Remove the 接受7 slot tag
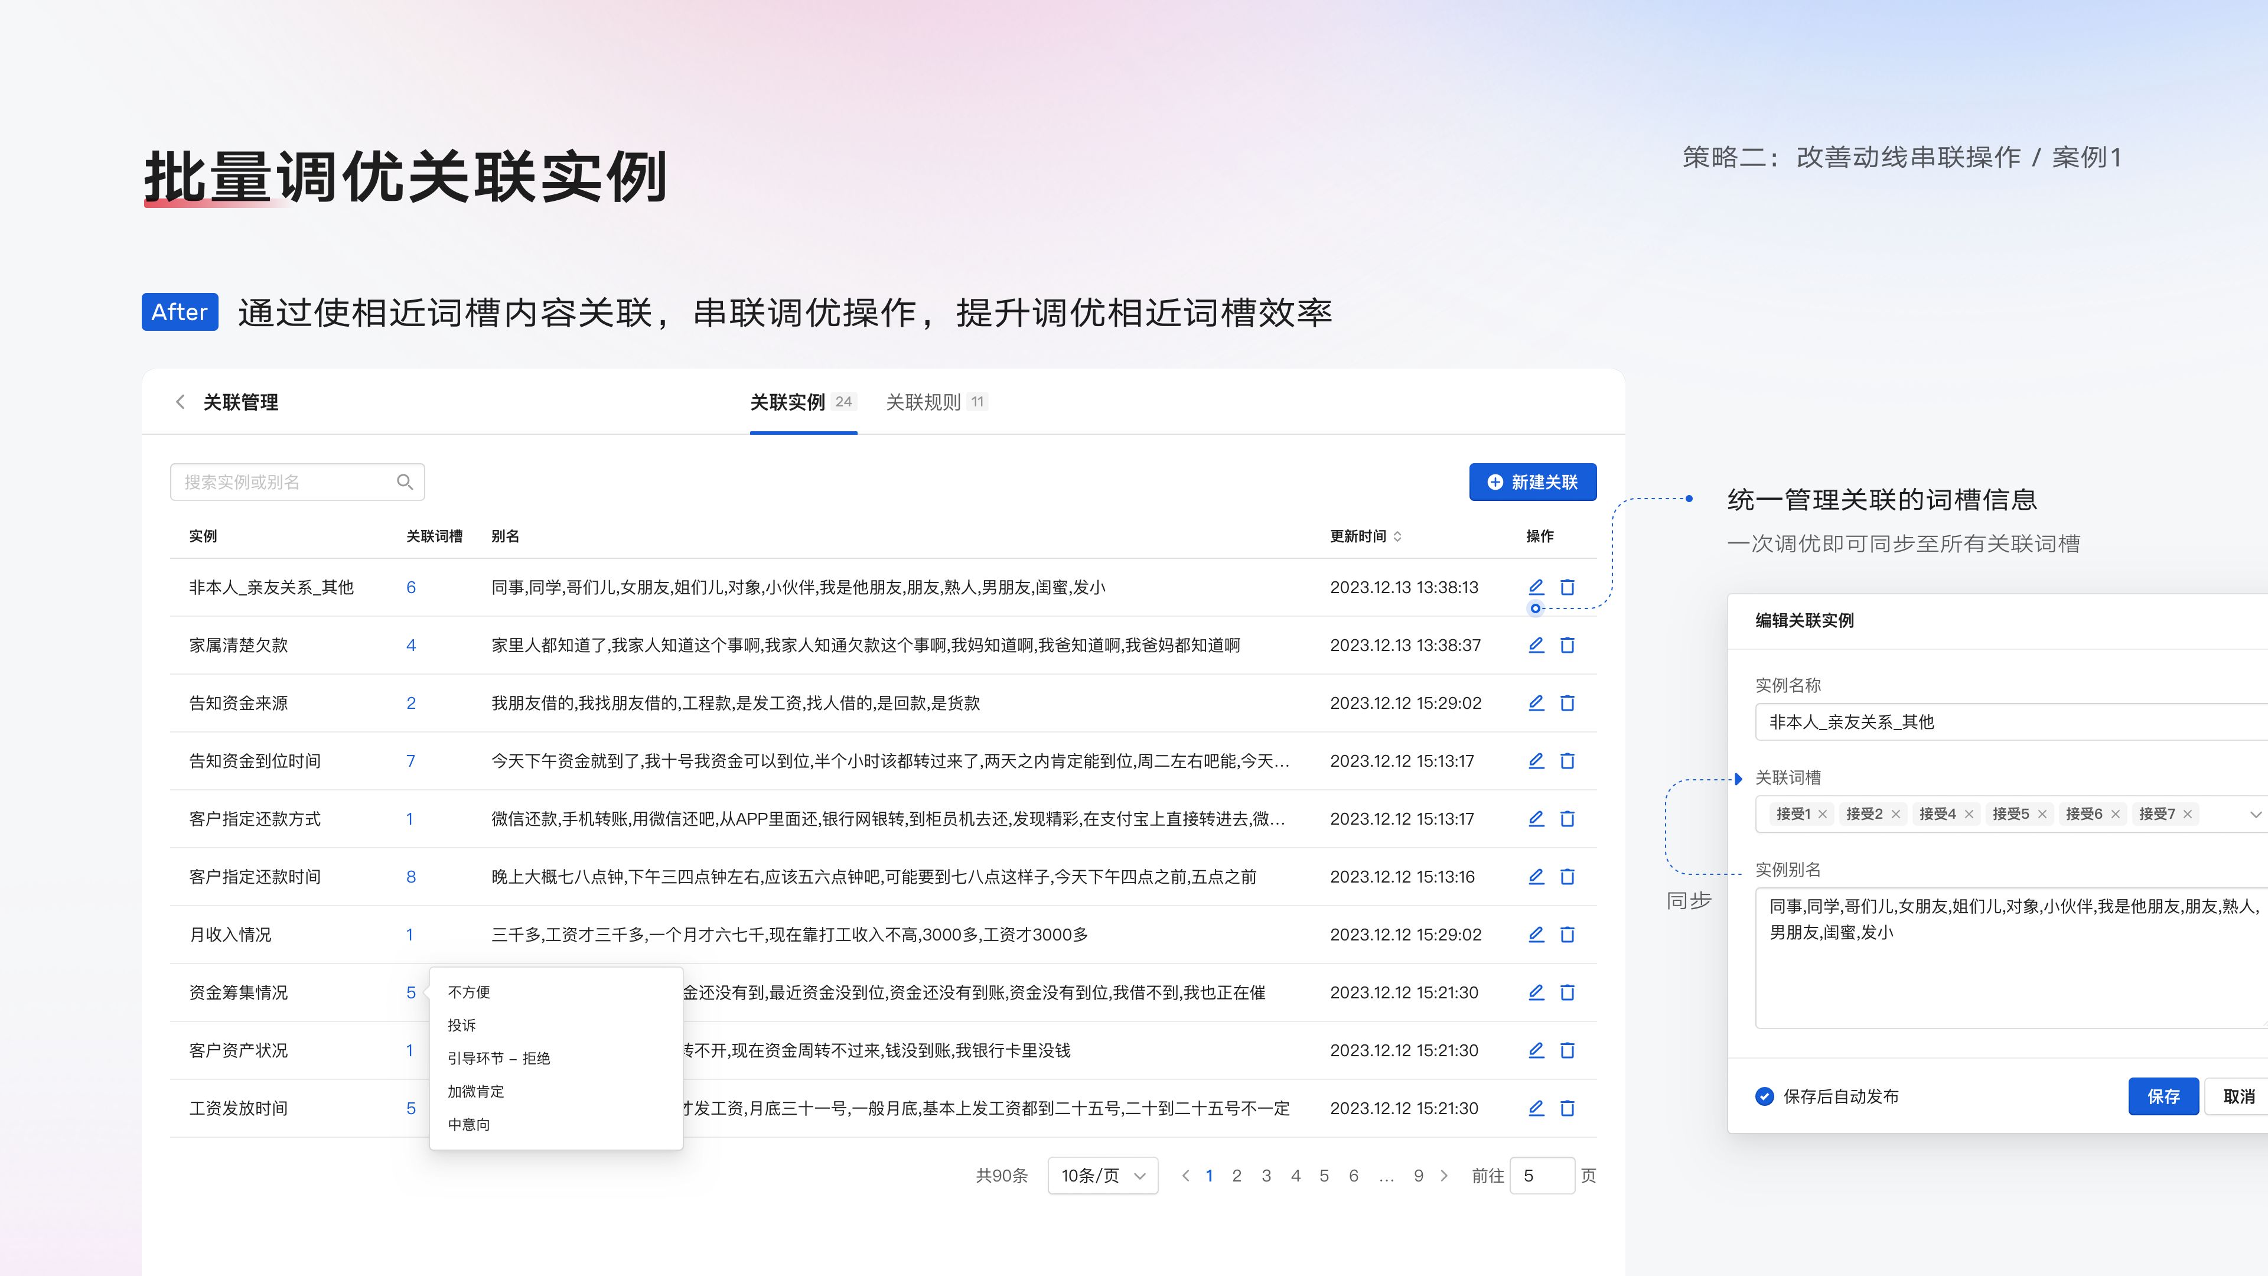 coord(2187,813)
